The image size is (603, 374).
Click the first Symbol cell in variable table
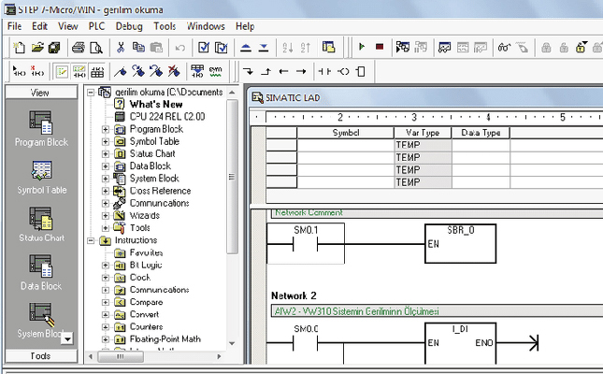tap(345, 145)
